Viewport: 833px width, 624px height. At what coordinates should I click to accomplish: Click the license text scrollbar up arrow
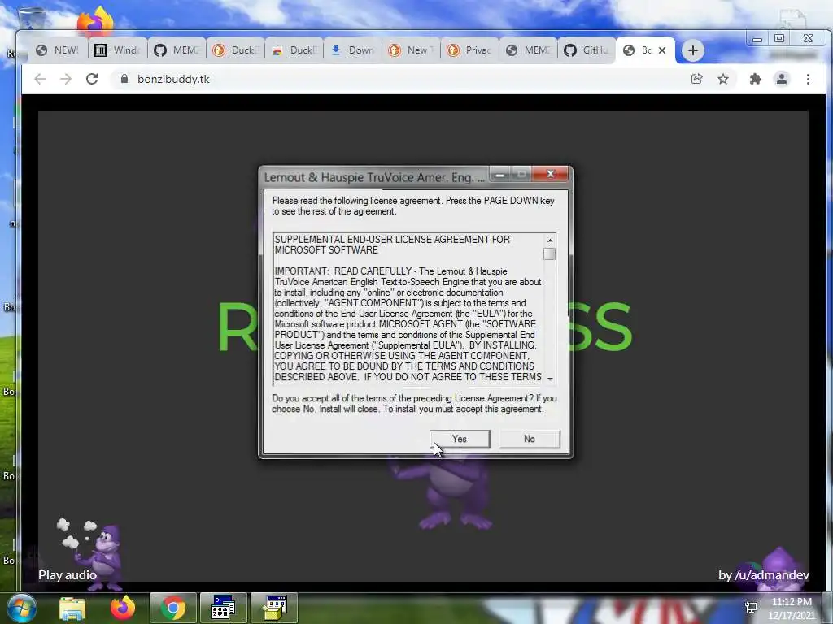coord(550,240)
